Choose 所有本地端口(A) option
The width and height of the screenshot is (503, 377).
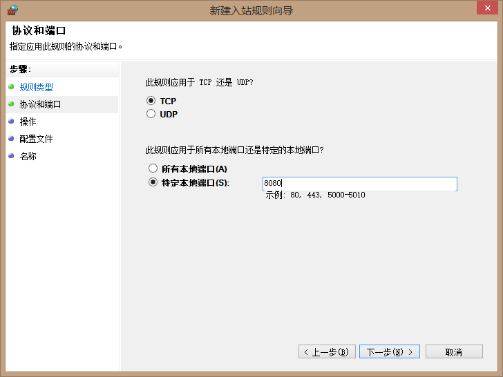153,168
